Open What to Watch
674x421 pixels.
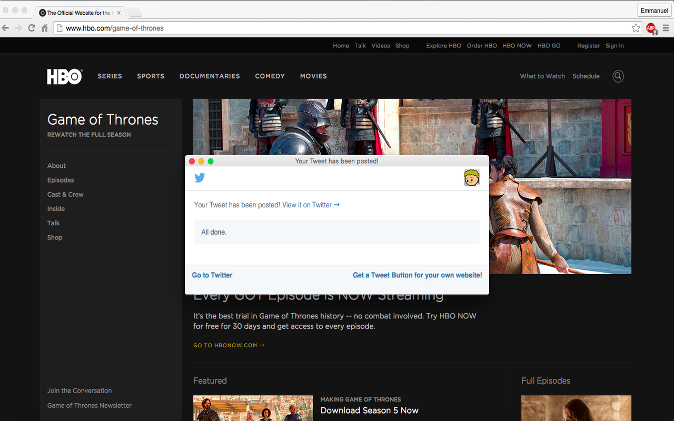[x=542, y=76]
